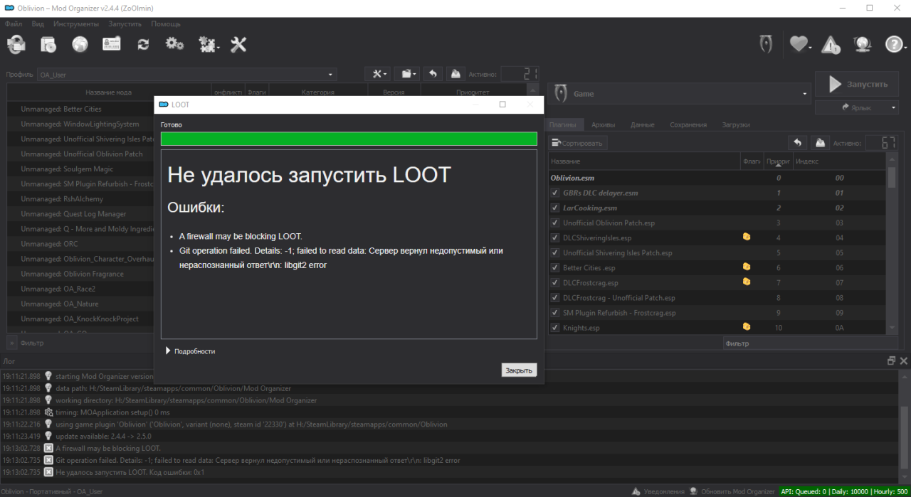Uncheck the DLCShiveringIsles.esp plugin
This screenshot has height=497, width=911.
[x=555, y=238]
